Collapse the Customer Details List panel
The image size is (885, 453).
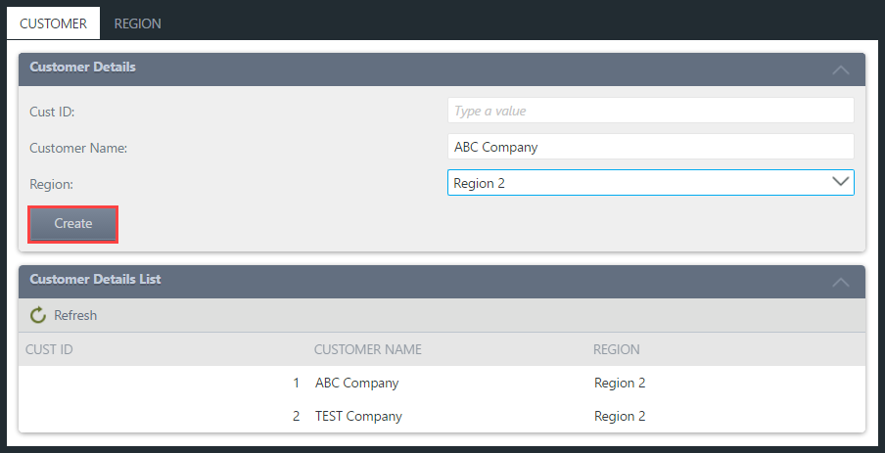[x=839, y=282]
